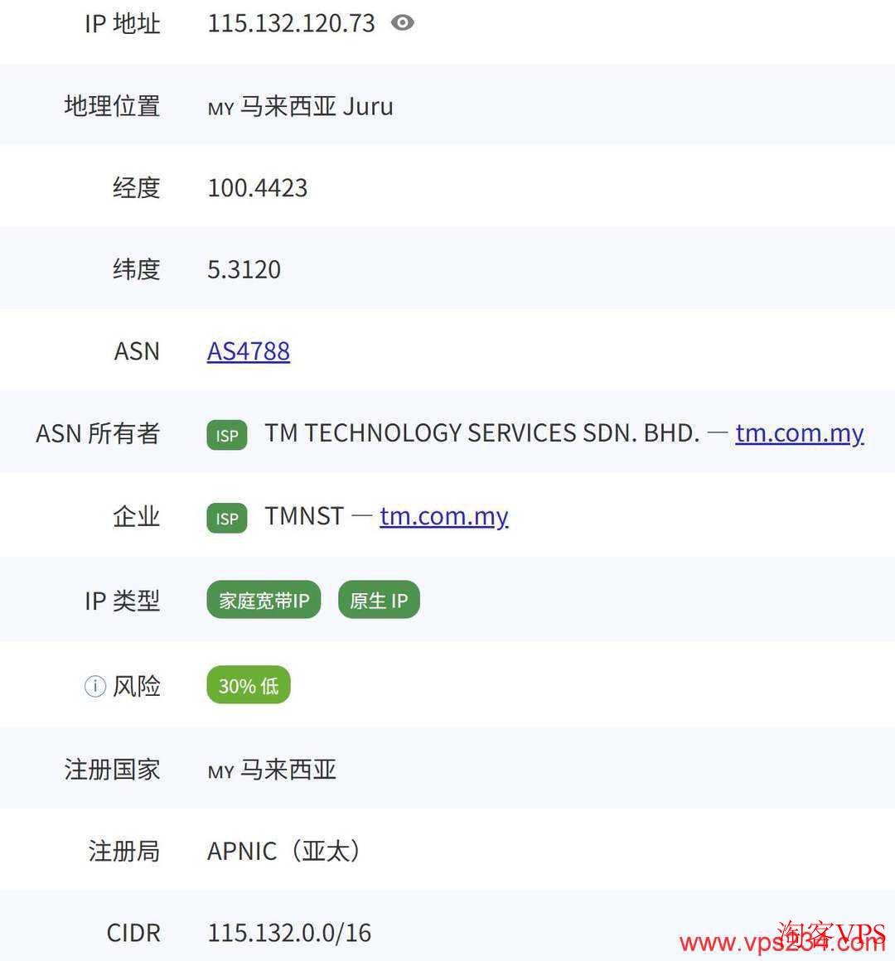The height and width of the screenshot is (961, 895).
Task: Toggle visibility of the IP address with the eye icon
Action: pyautogui.click(x=403, y=22)
